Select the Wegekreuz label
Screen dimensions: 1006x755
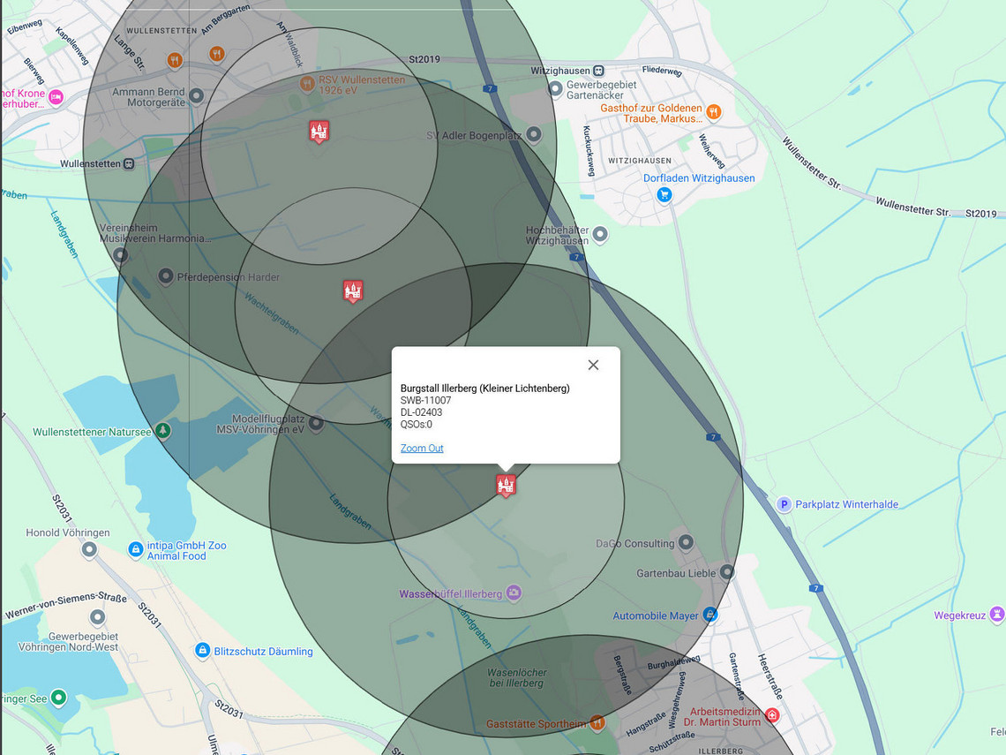click(960, 615)
